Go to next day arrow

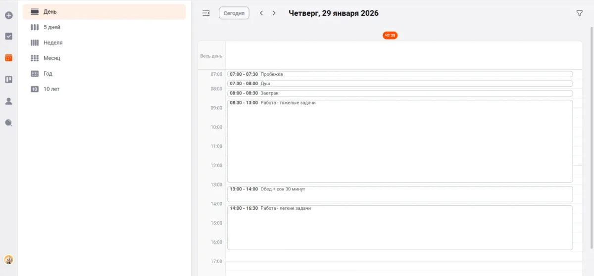pos(274,13)
